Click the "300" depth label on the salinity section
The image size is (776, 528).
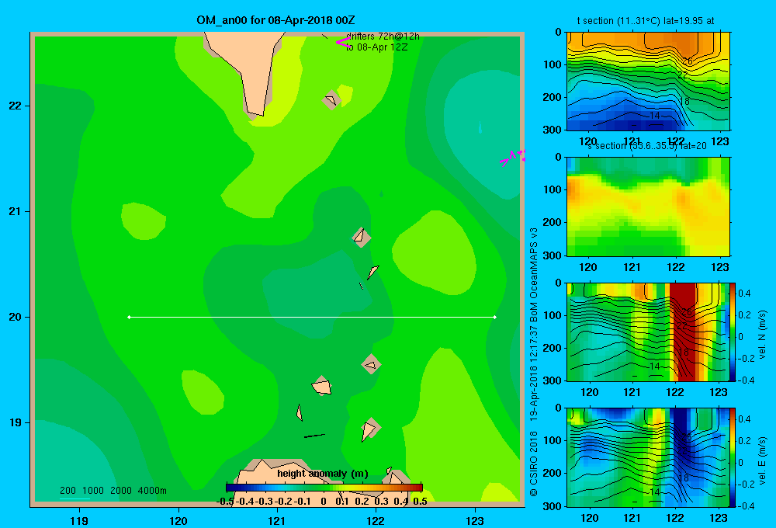click(553, 255)
